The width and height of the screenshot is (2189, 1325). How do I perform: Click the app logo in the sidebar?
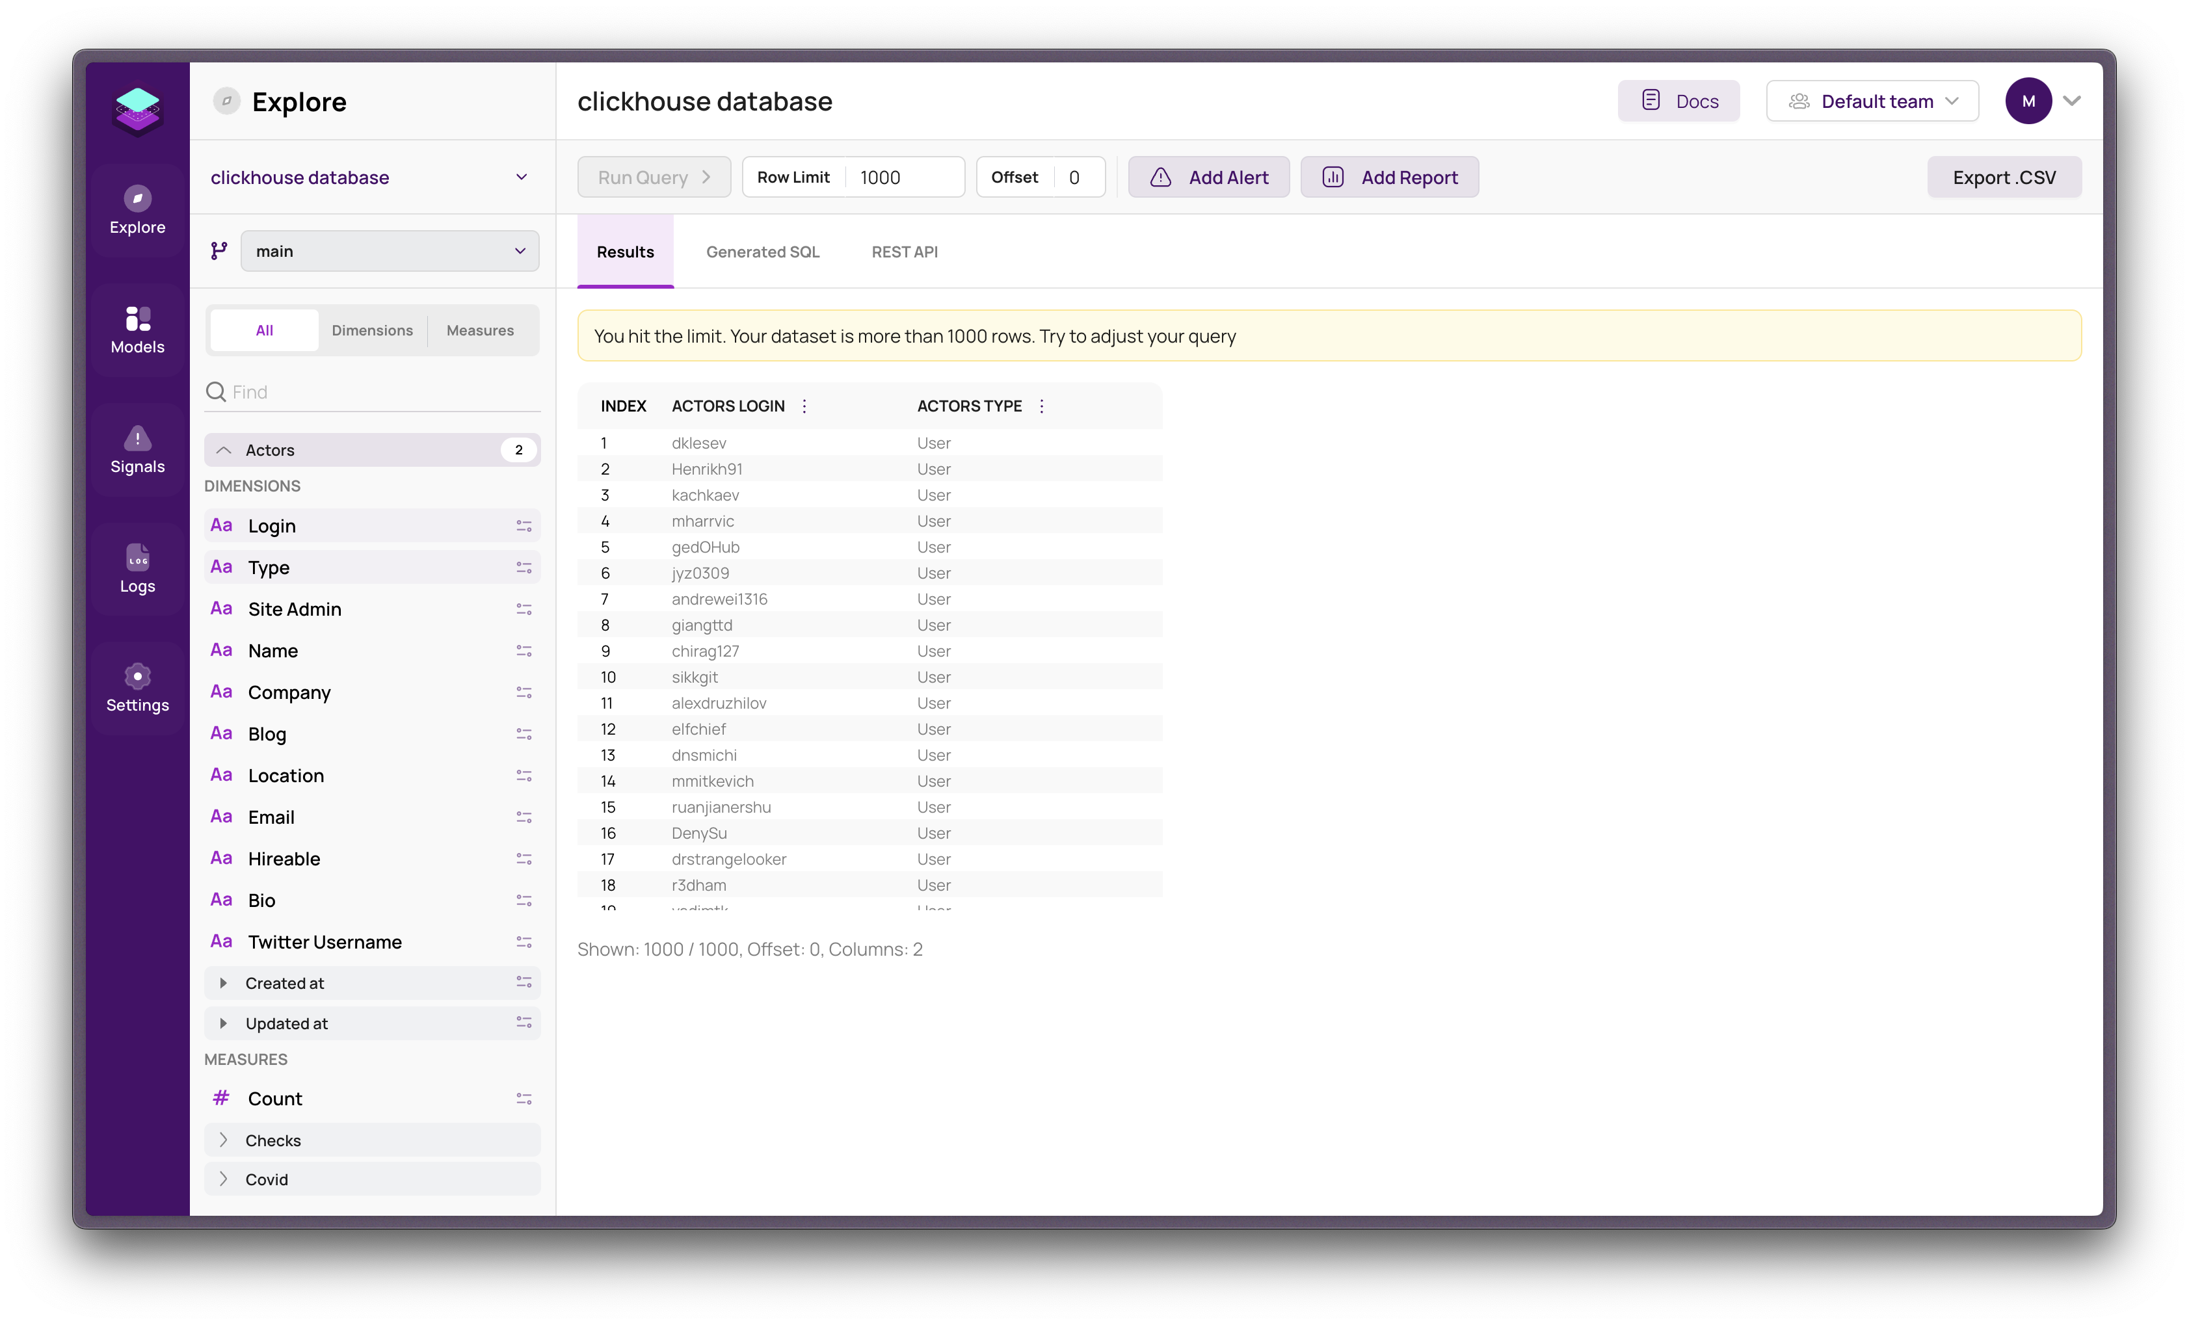click(138, 111)
